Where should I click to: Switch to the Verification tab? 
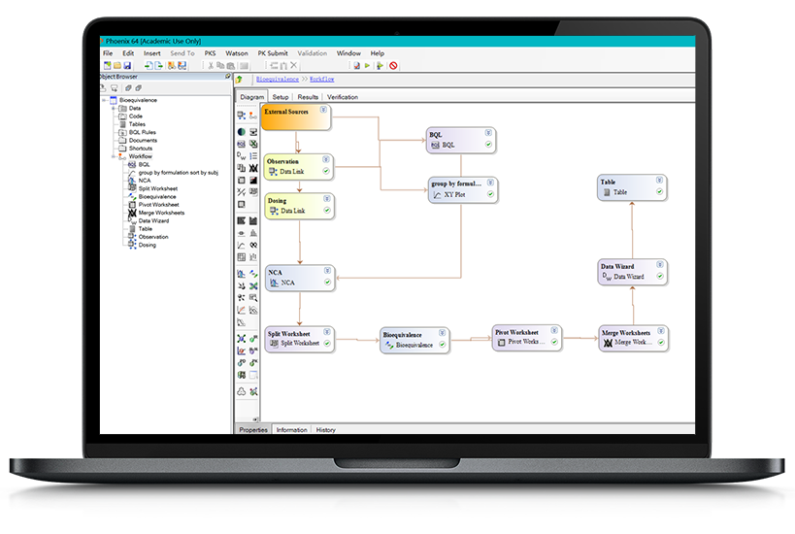pyautogui.click(x=343, y=97)
